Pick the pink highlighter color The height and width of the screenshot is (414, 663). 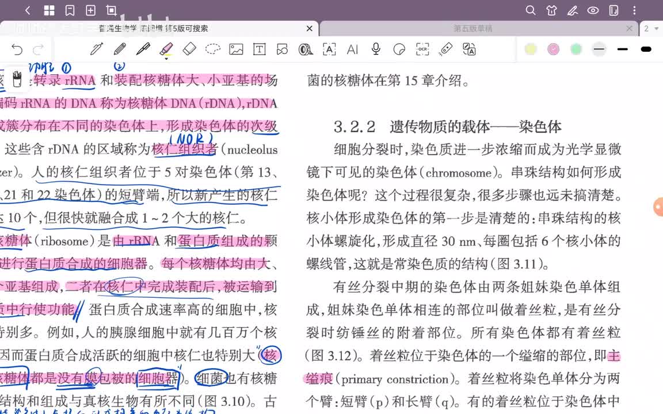553,49
